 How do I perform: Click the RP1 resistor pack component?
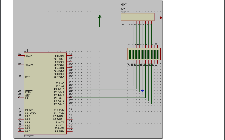[x=138, y=17]
